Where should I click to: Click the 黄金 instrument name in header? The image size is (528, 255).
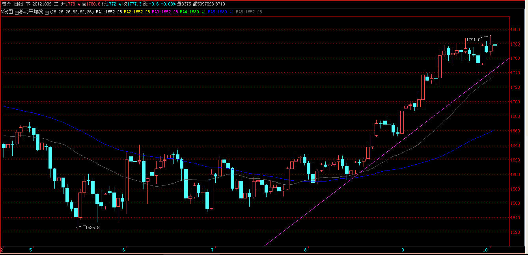coord(7,4)
